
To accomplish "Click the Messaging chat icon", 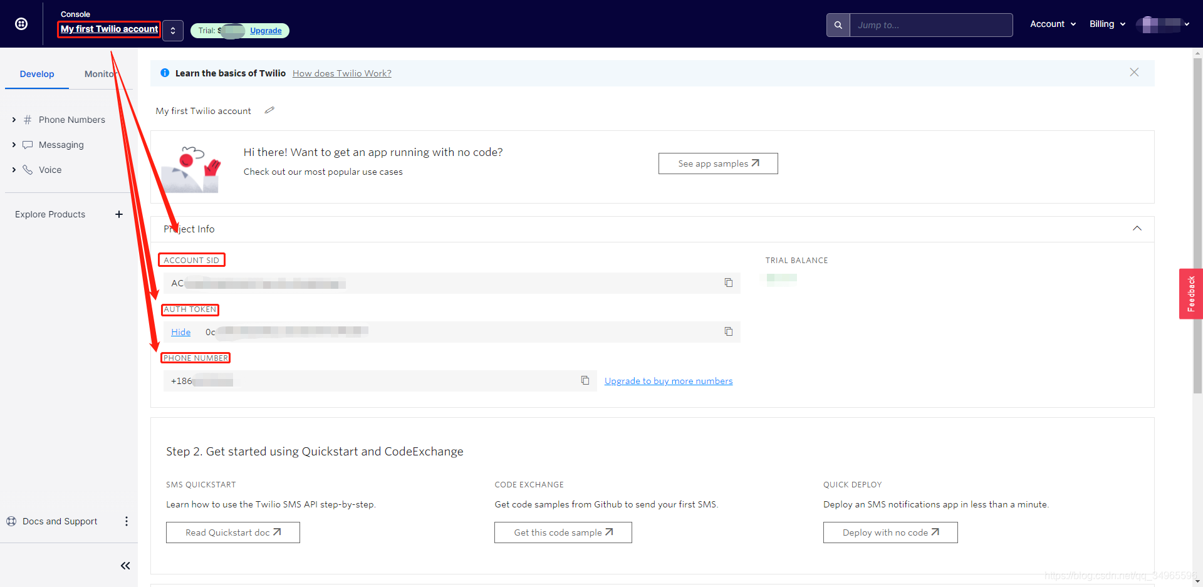I will tap(28, 145).
